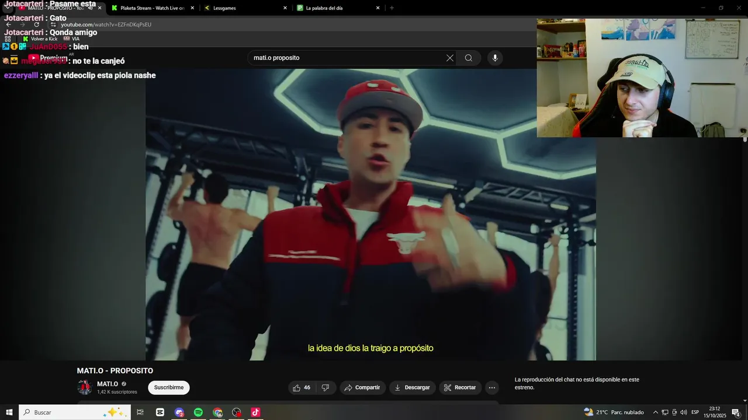This screenshot has height=420, width=748.
Task: Open the tab search dropdown arrow
Action: 7,8
